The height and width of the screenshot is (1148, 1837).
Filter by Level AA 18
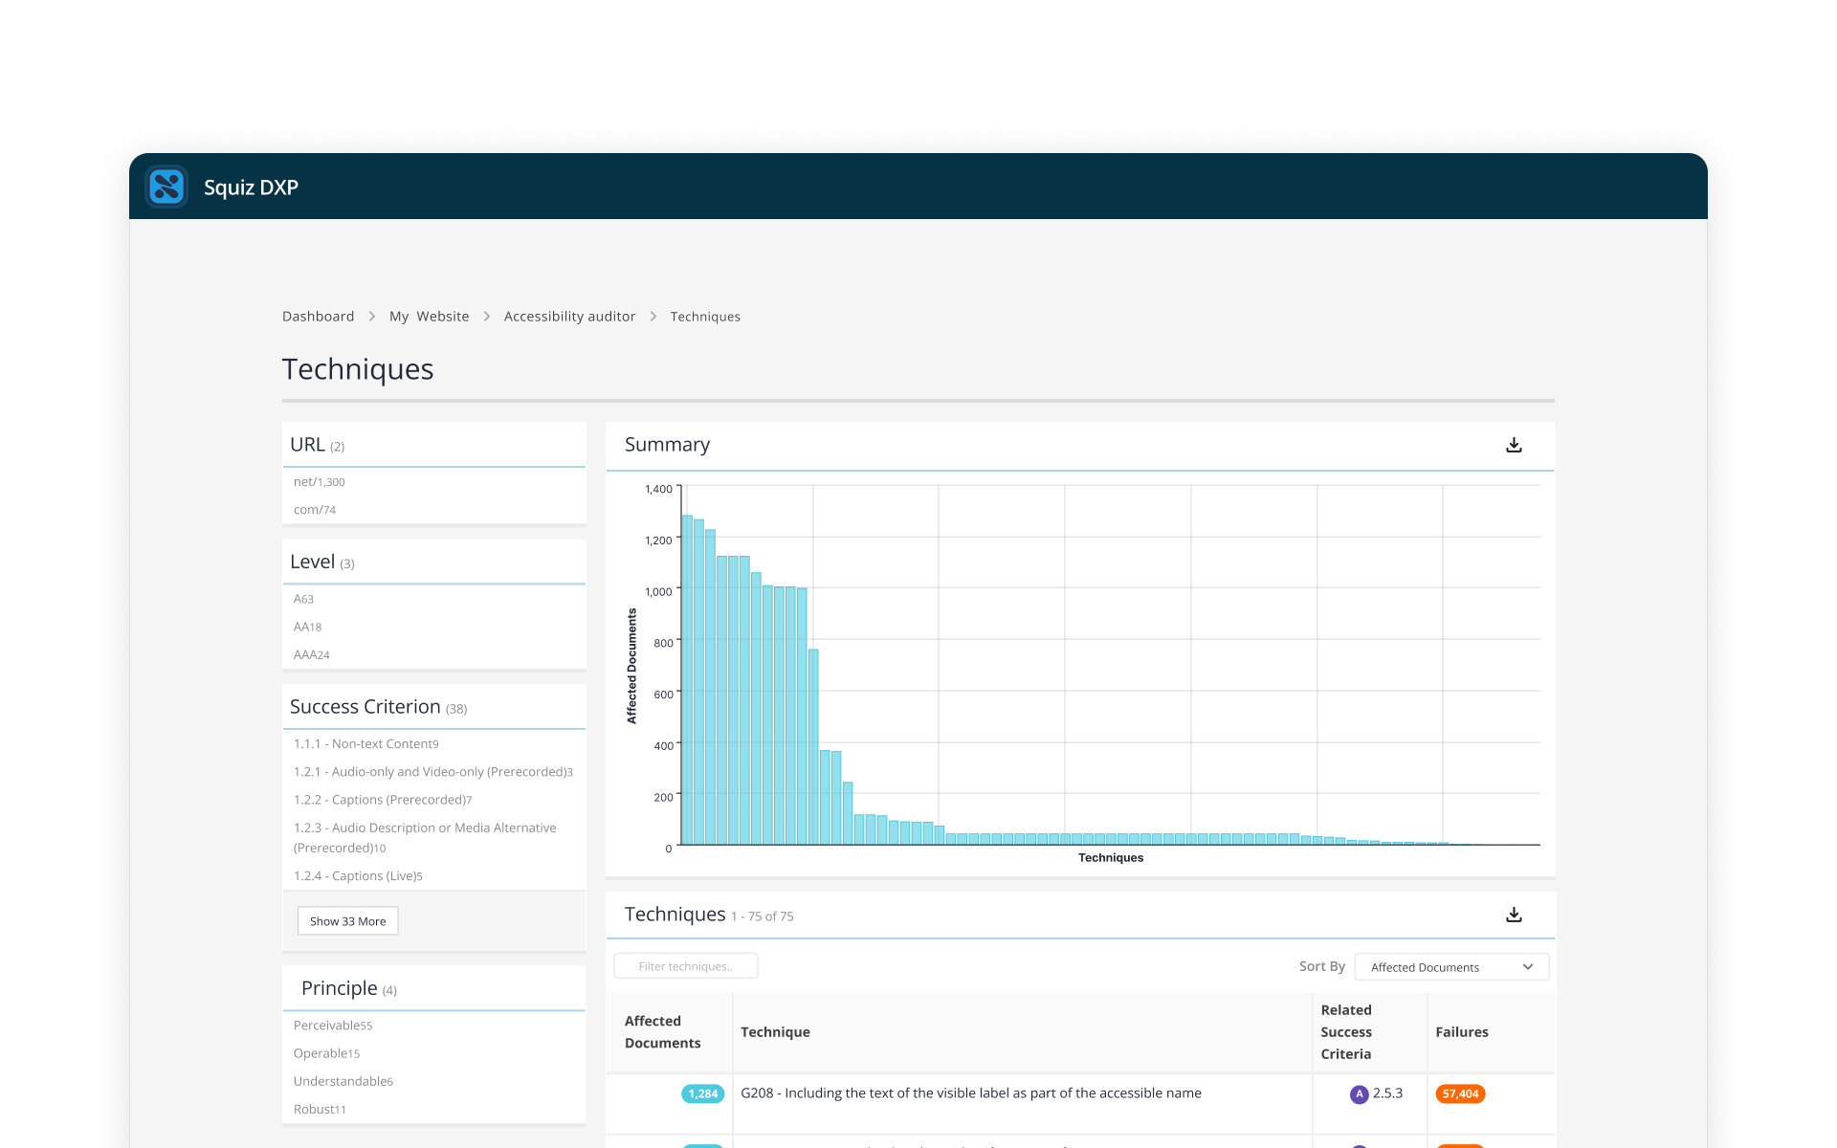(x=307, y=627)
